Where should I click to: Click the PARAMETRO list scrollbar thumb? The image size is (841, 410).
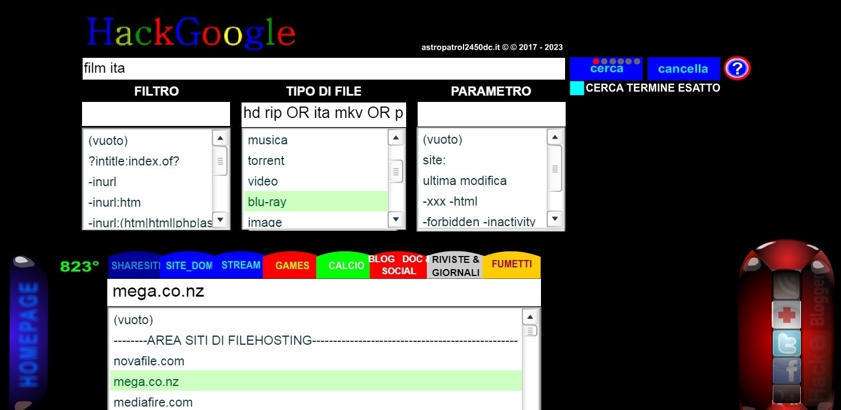554,168
